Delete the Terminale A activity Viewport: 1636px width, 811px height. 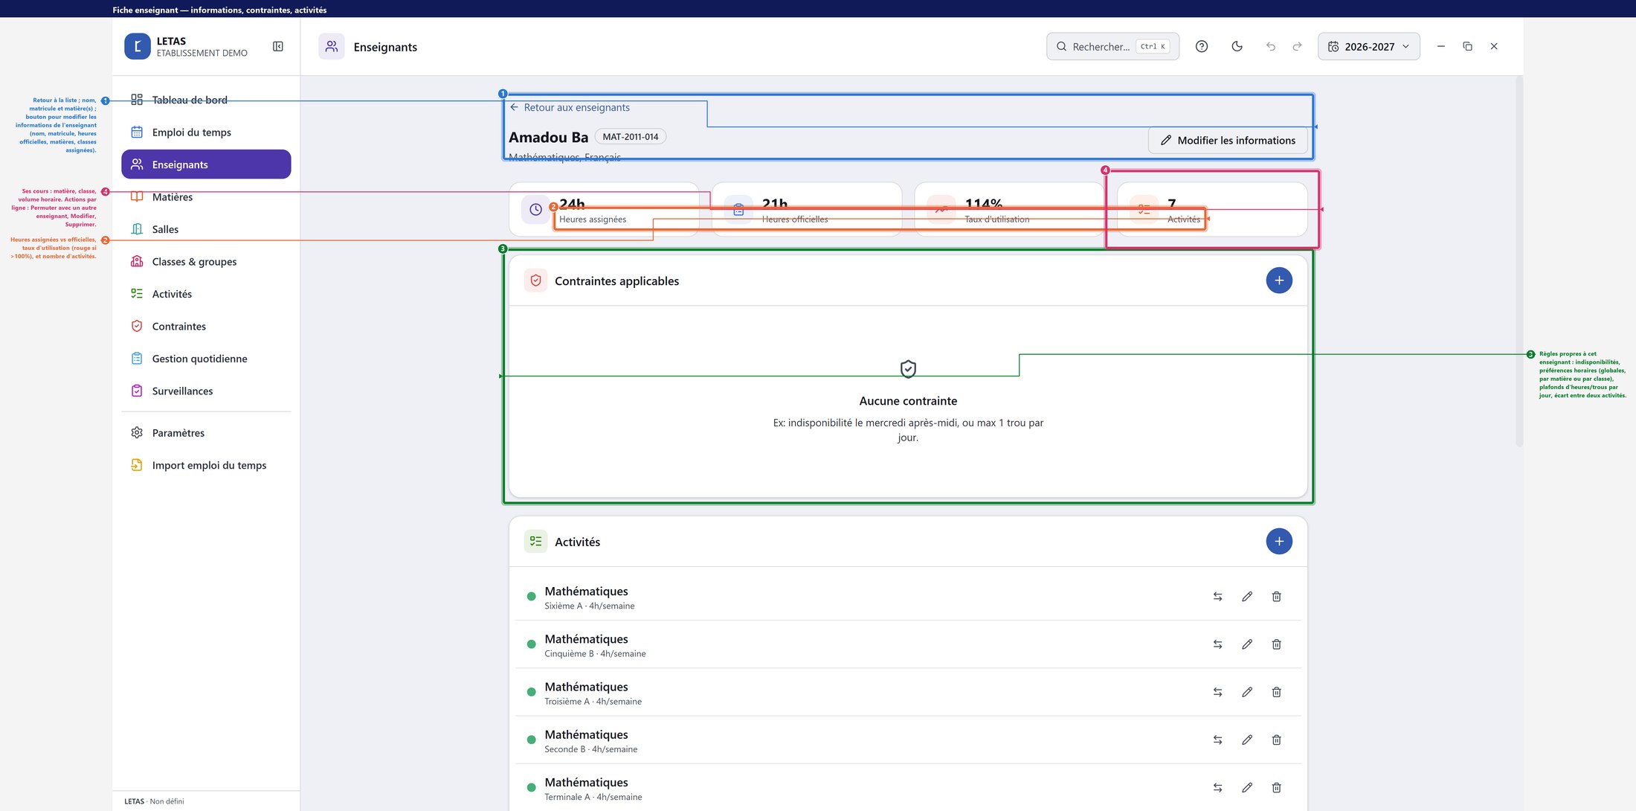tap(1277, 787)
